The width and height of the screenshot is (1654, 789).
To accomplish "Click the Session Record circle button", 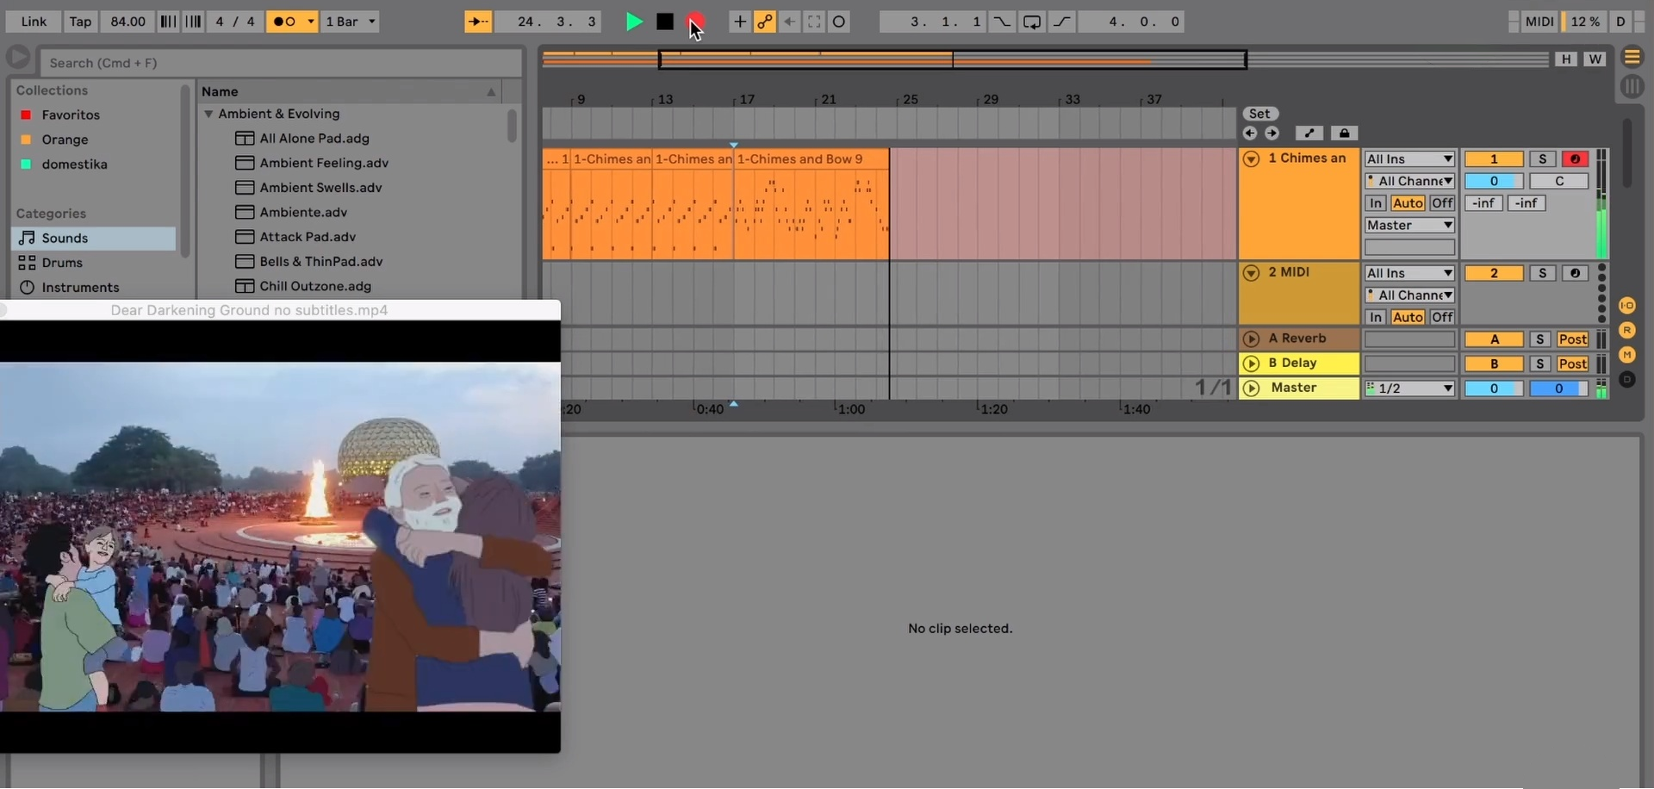I will [839, 22].
